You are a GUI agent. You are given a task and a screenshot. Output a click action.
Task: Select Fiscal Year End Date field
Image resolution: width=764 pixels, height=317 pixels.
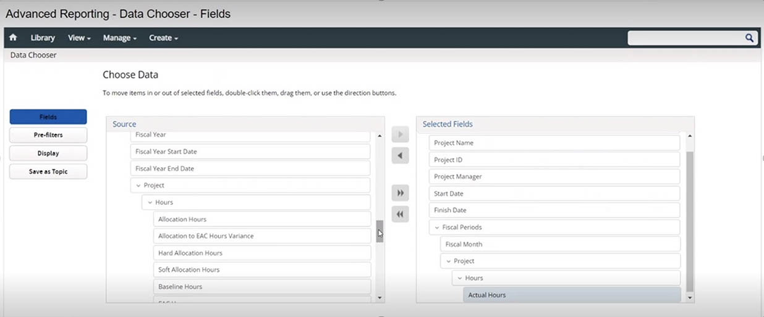click(x=250, y=168)
